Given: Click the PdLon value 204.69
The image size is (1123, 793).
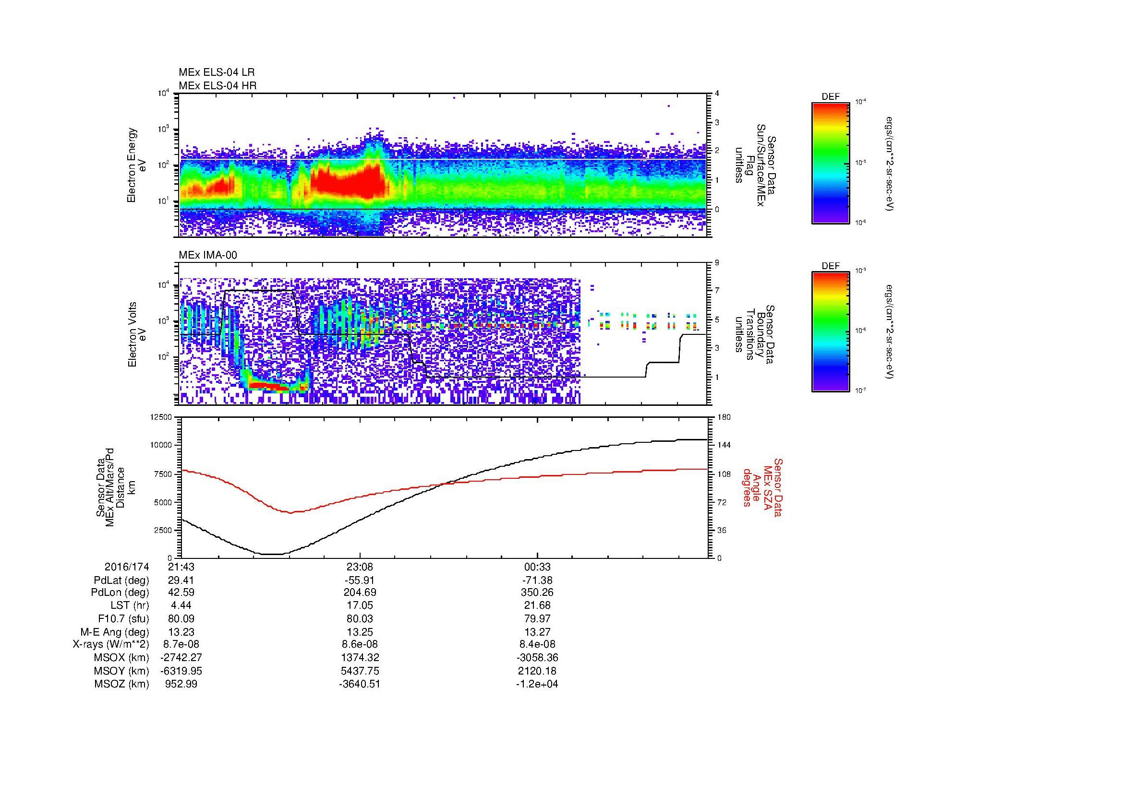Looking at the screenshot, I should tap(360, 592).
